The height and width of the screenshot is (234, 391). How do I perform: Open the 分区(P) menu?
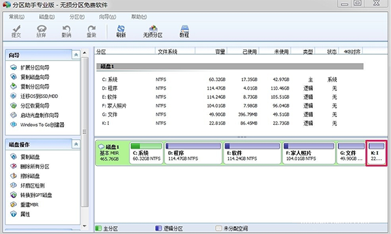click(77, 17)
